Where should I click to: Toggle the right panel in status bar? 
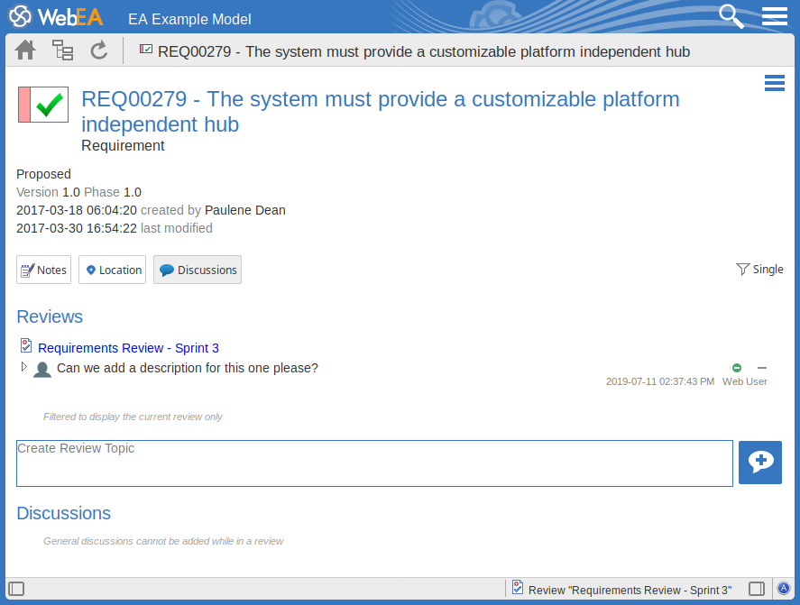(757, 589)
